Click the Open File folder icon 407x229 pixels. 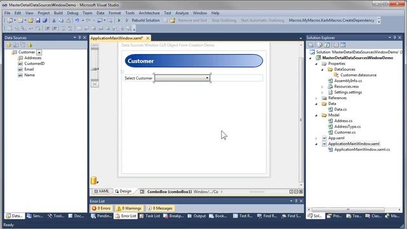[31, 20]
